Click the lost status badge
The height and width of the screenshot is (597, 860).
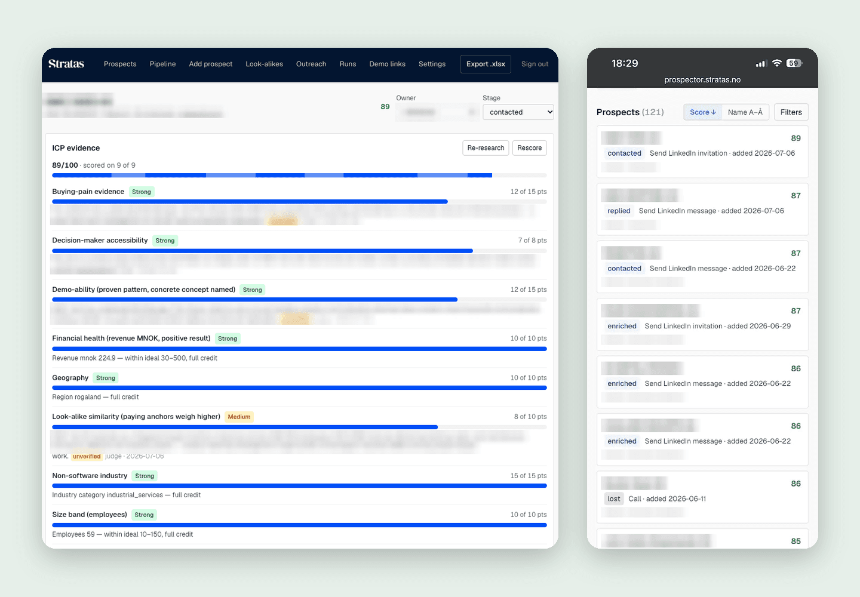[614, 498]
